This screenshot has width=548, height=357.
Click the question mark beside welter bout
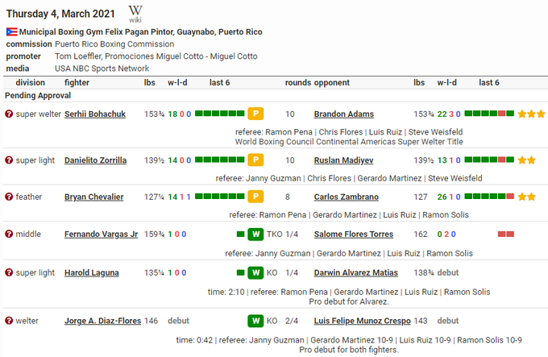click(9, 322)
